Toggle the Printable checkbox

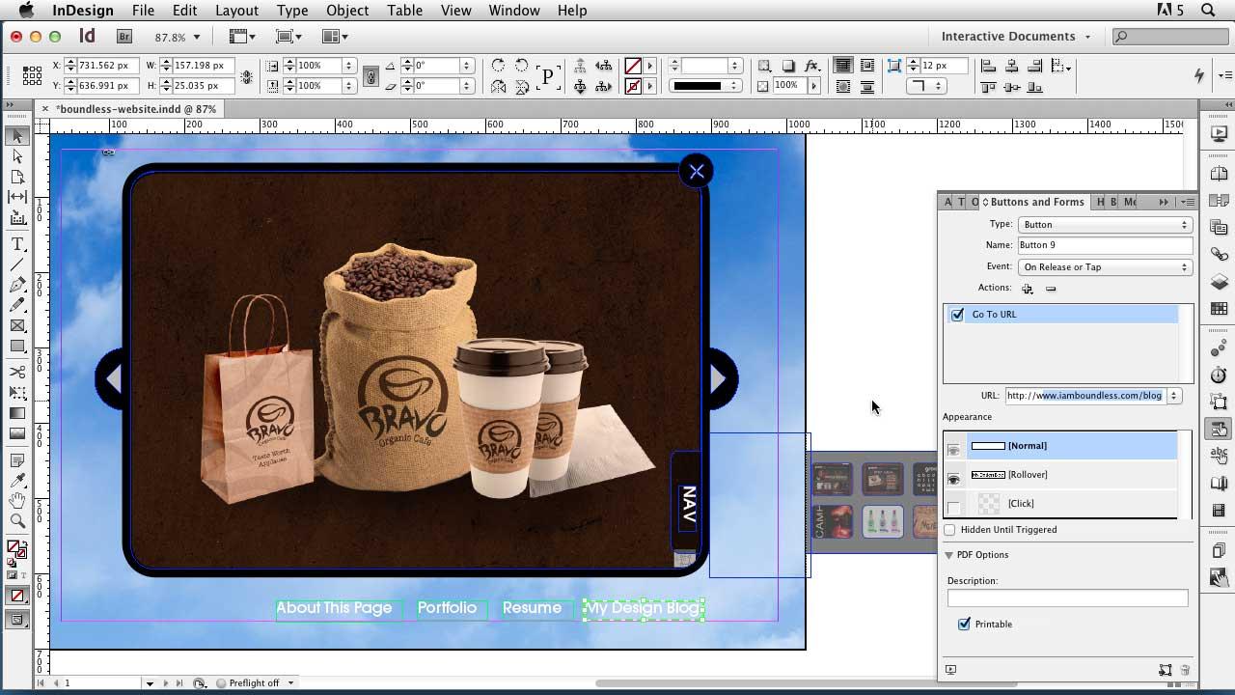964,625
